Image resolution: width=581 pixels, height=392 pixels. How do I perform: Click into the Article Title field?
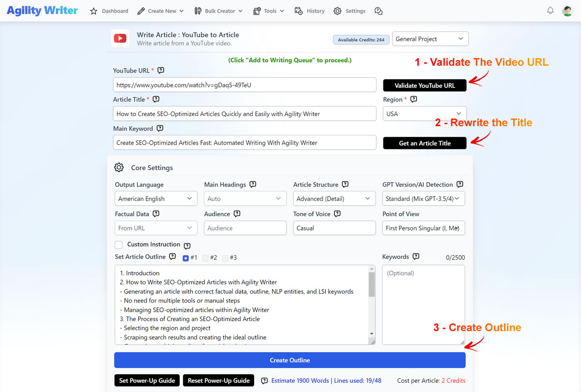pyautogui.click(x=245, y=114)
